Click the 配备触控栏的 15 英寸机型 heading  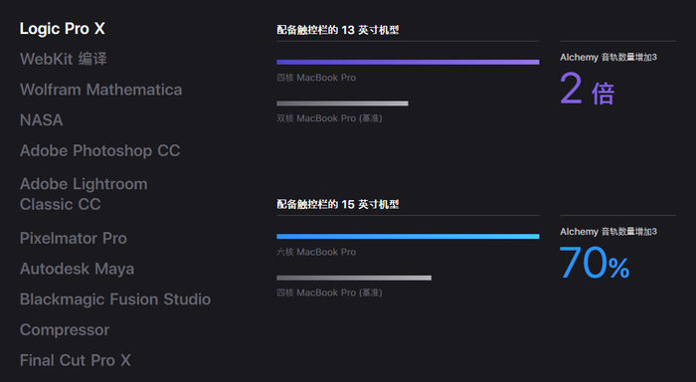tap(338, 204)
